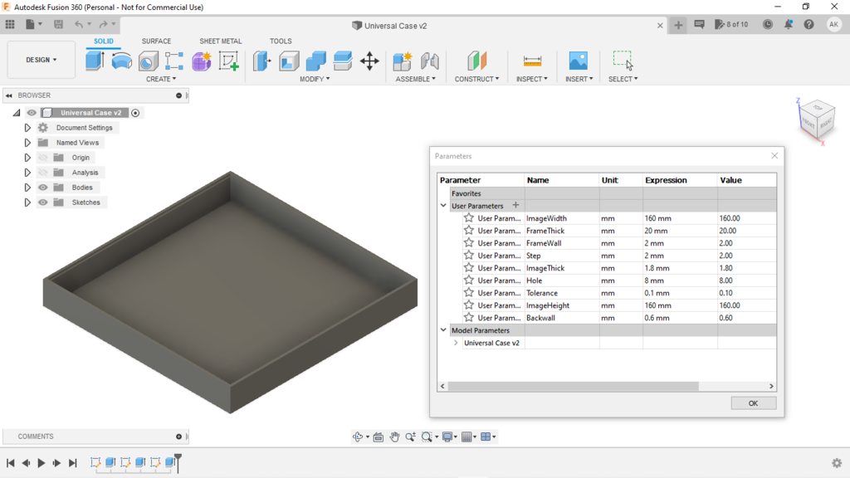Select the Pan hand tool
850x478 pixels.
click(394, 437)
